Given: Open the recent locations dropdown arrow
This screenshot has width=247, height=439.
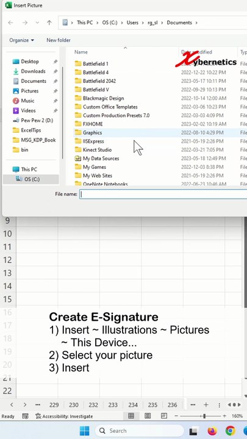Looking at the screenshot, I should click(x=37, y=23).
